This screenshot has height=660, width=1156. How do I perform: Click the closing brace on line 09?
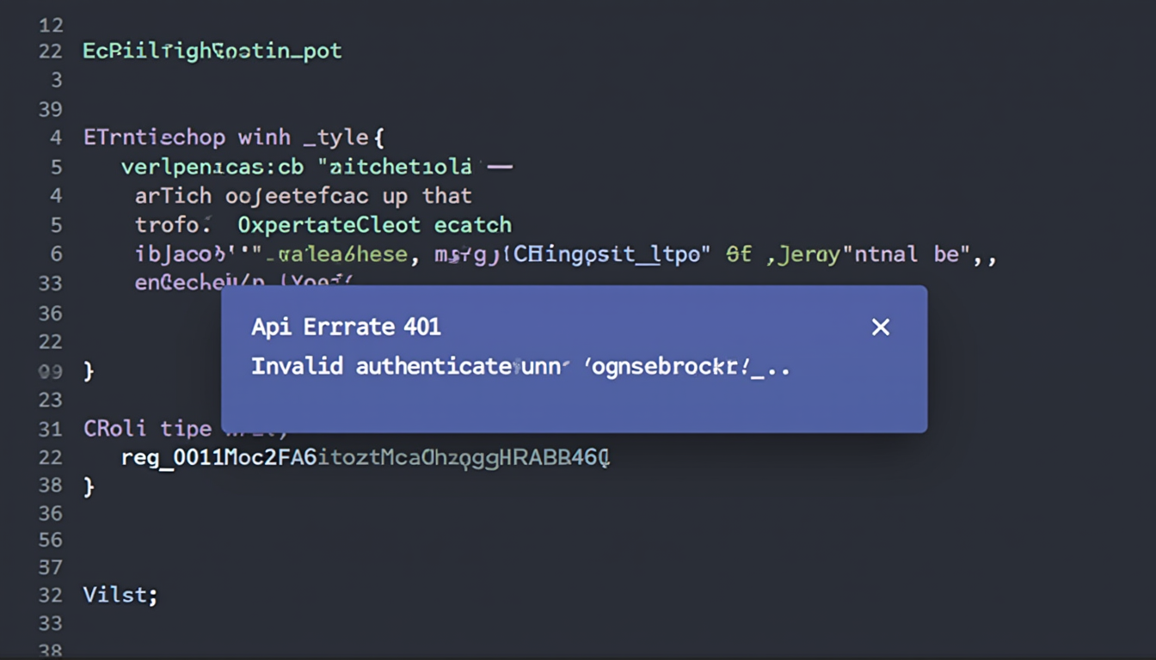click(x=89, y=371)
